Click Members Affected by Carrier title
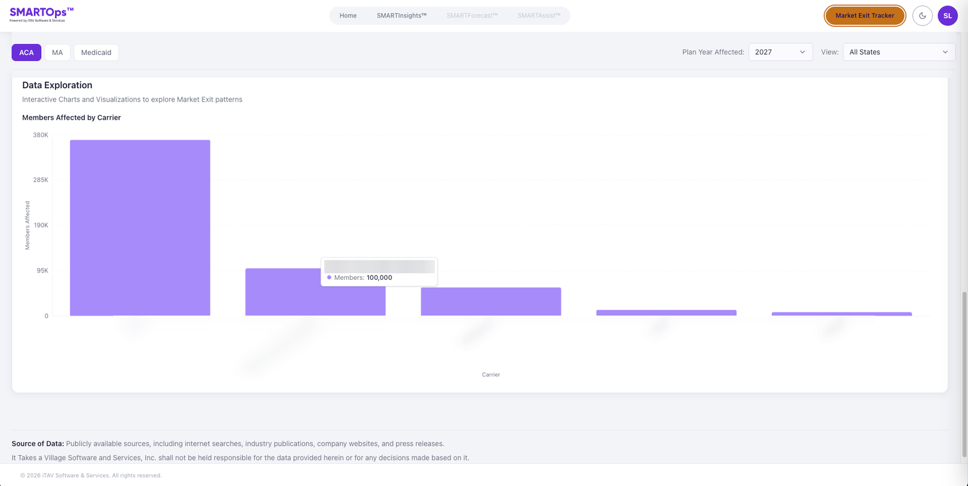 click(71, 117)
